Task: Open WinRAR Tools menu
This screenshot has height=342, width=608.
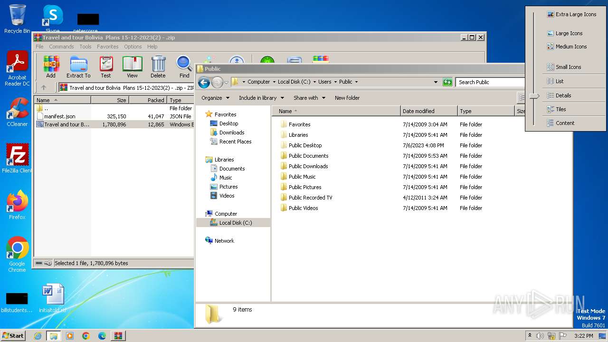Action: tap(85, 47)
